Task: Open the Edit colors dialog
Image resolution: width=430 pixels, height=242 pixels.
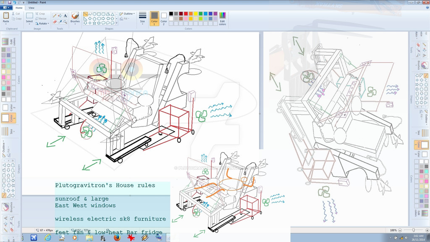Action: coord(223,18)
